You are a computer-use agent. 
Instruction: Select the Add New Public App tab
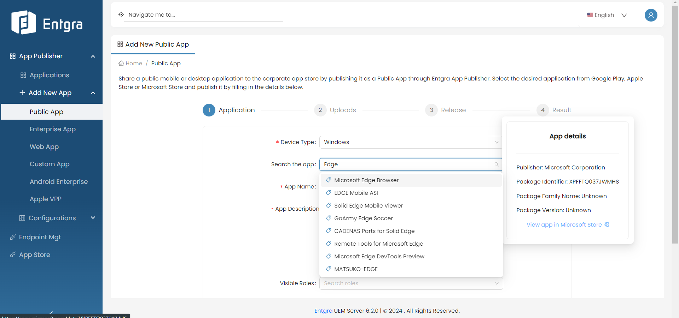pos(153,44)
